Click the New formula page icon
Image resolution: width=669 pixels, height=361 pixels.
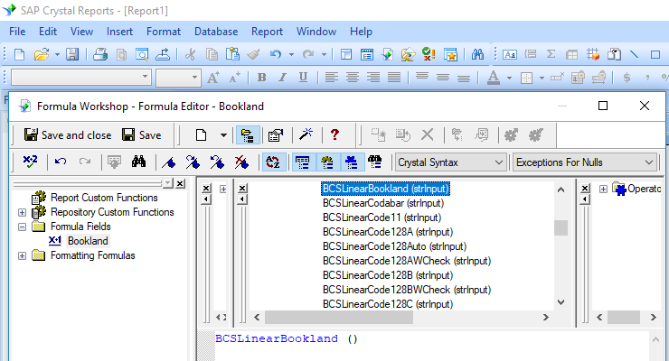click(201, 135)
